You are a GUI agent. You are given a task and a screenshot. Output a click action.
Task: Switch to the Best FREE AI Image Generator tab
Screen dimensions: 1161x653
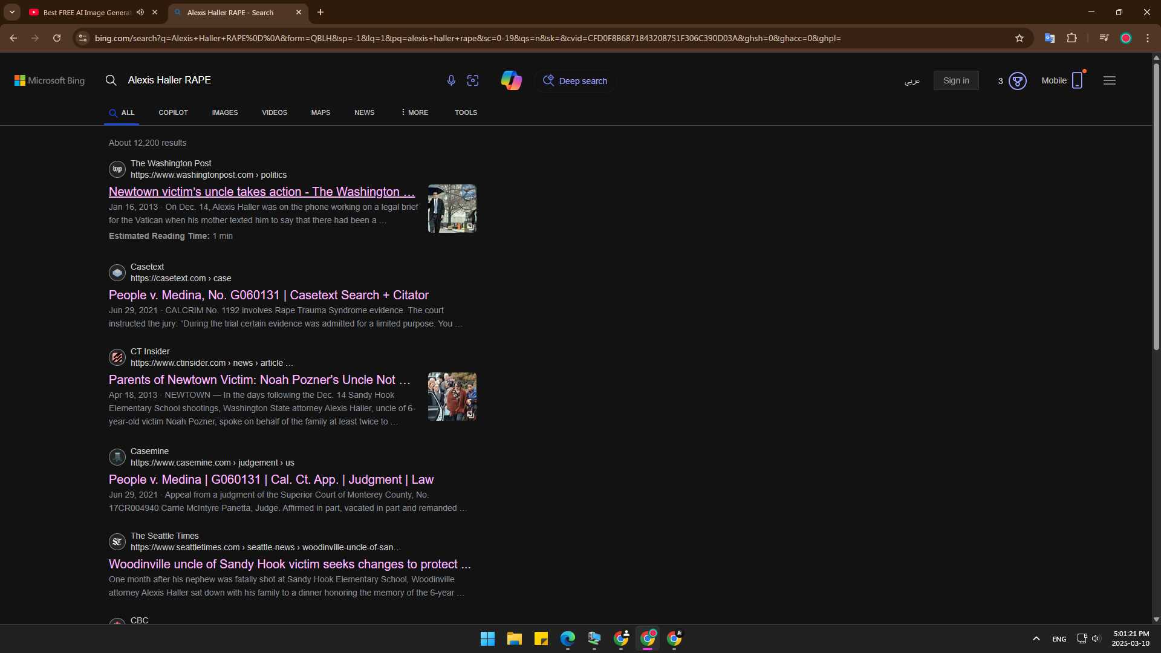(x=87, y=12)
